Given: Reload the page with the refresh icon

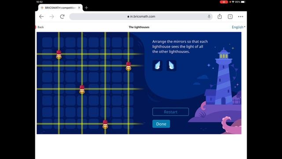Looking at the screenshot, I should (62, 17).
